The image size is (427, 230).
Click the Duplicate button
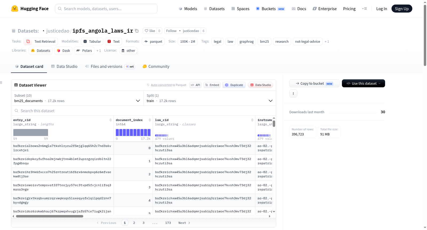coord(234,85)
